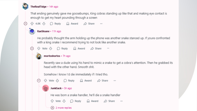This screenshot has height=111, width=197.
Task: Give Award to TheRealTidge's comment
Action: [x=72, y=24]
